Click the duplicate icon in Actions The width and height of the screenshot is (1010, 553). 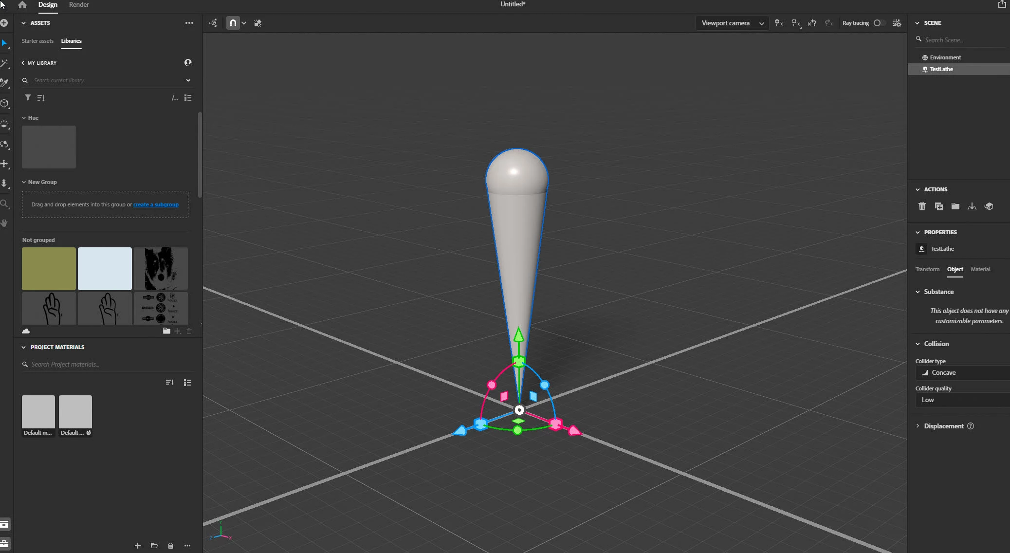click(x=939, y=206)
